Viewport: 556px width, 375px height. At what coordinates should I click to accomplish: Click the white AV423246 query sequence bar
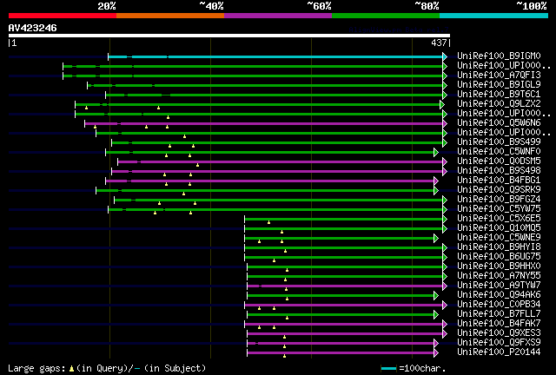pyautogui.click(x=229, y=36)
